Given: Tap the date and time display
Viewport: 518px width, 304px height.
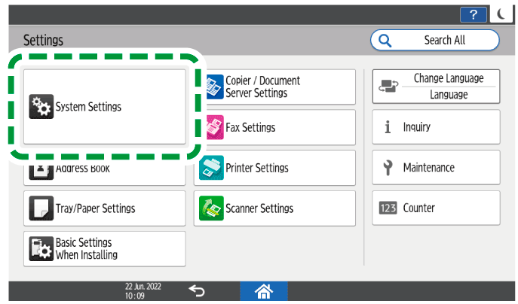Looking at the screenshot, I should (x=143, y=292).
